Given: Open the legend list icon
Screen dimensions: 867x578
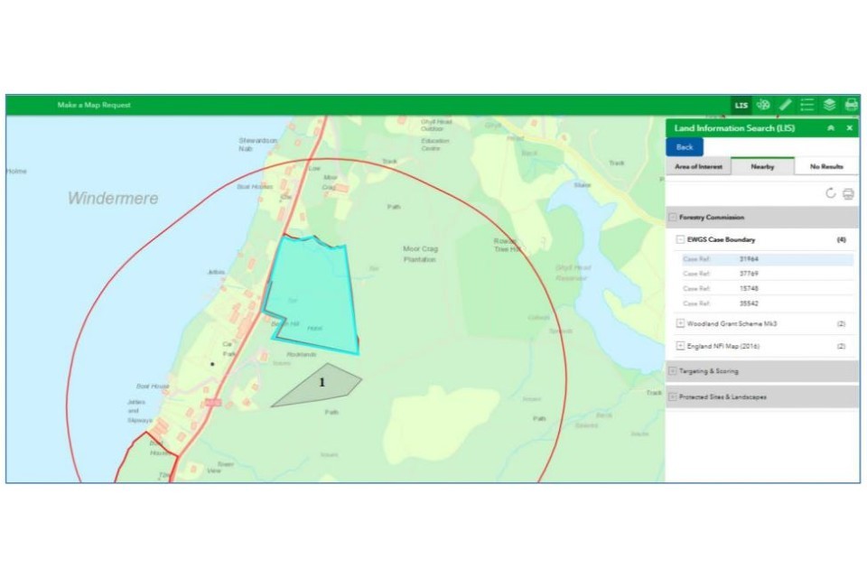Looking at the screenshot, I should point(807,105).
